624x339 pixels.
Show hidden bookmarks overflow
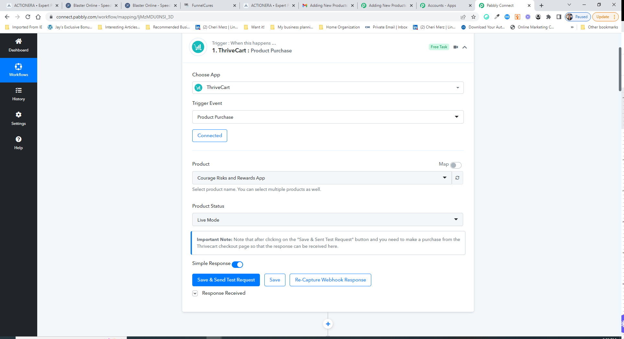tap(572, 27)
